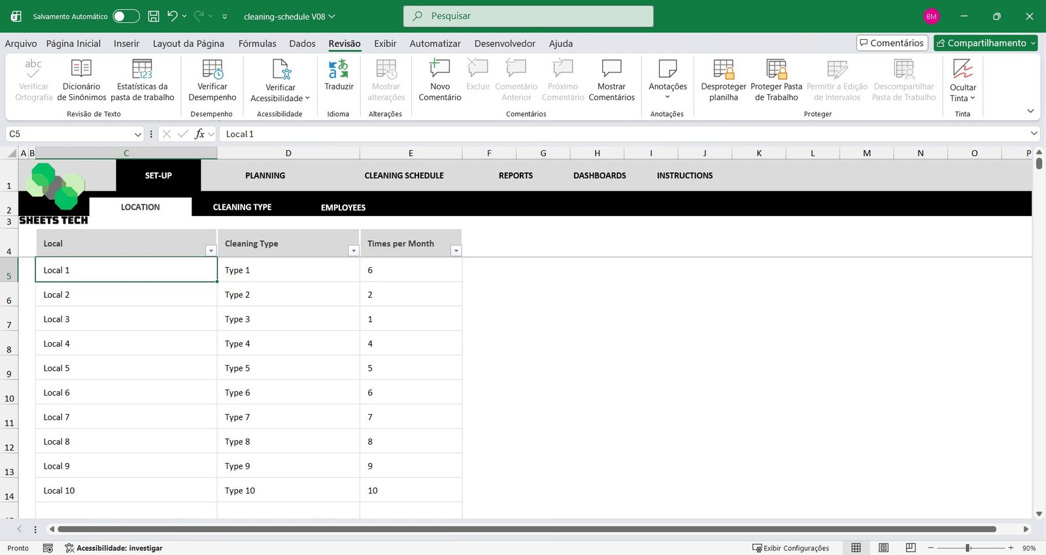
Task: Click Novo Comentário icon in ribbon
Action: [x=439, y=69]
